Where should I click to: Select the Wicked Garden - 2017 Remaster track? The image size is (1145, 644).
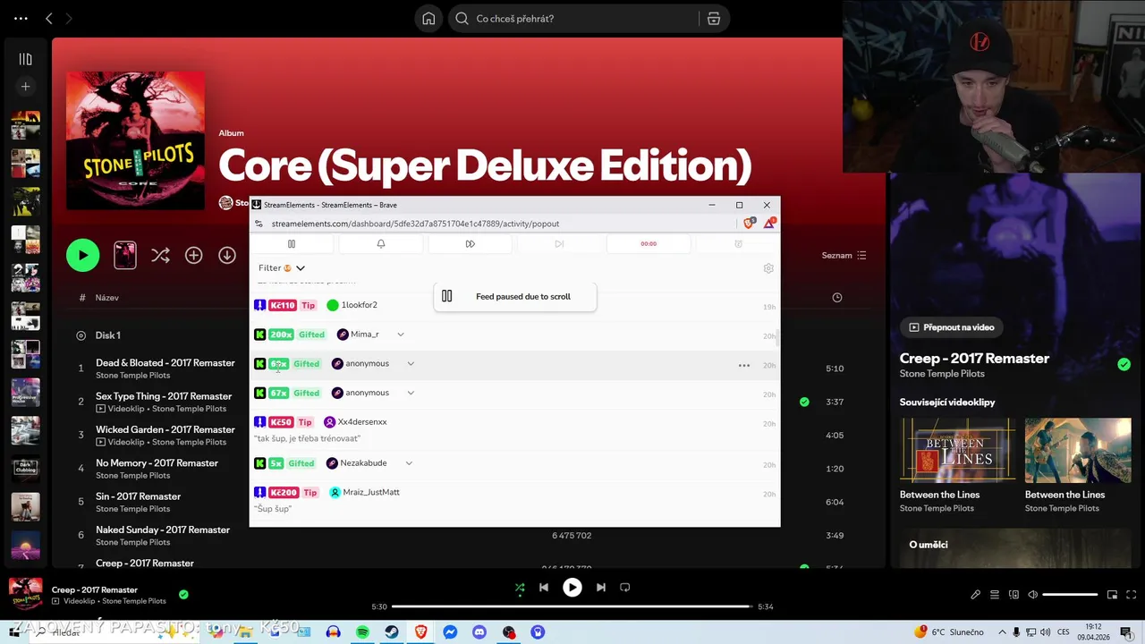coord(165,429)
